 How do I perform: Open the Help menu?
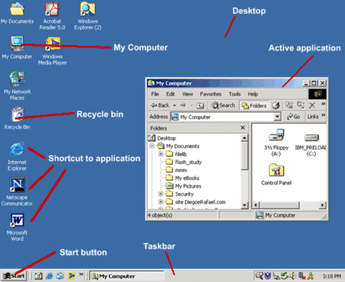click(x=253, y=94)
